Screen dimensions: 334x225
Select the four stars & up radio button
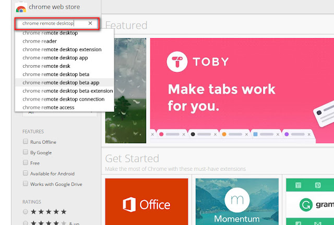click(x=26, y=223)
